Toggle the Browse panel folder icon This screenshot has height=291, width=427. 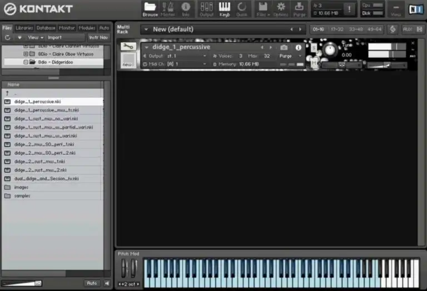(150, 9)
